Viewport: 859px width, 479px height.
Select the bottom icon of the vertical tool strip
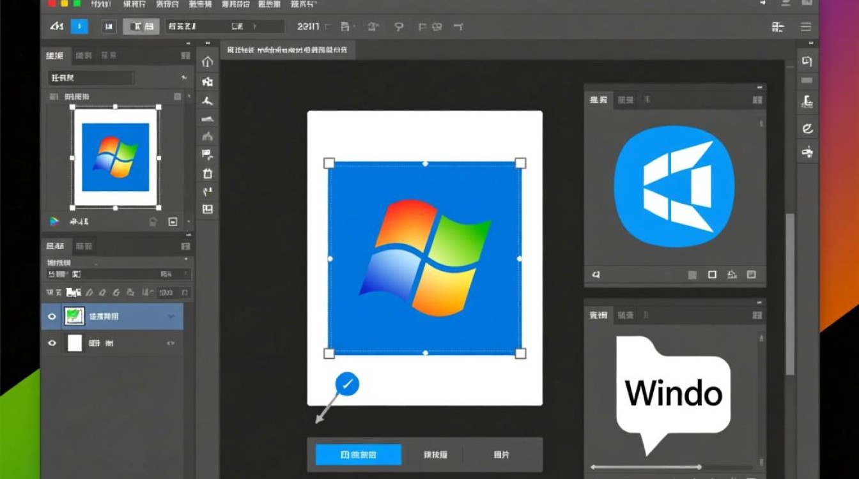pos(207,209)
